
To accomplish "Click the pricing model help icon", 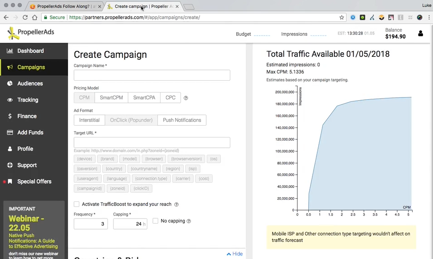I will click(186, 98).
